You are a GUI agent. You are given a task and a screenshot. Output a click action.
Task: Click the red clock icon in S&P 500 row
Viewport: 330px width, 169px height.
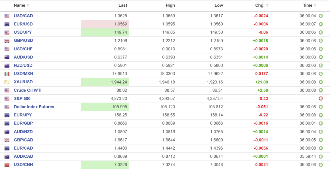click(321, 99)
